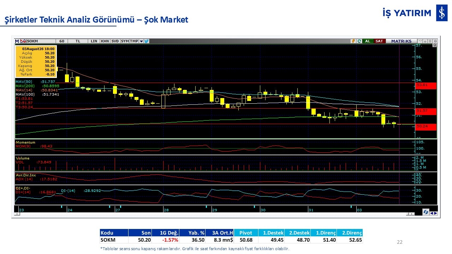
Task: Click the green AL buy button
Action: pyautogui.click(x=368, y=41)
